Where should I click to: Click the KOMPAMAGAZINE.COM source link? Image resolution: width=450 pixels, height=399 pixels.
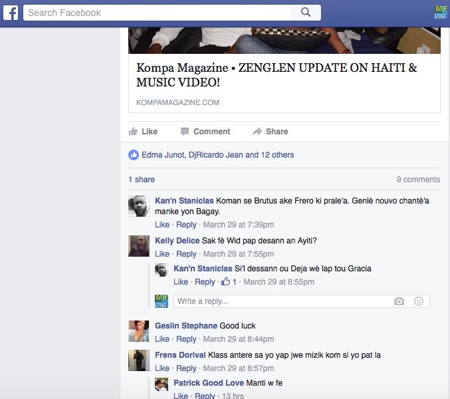click(x=177, y=102)
